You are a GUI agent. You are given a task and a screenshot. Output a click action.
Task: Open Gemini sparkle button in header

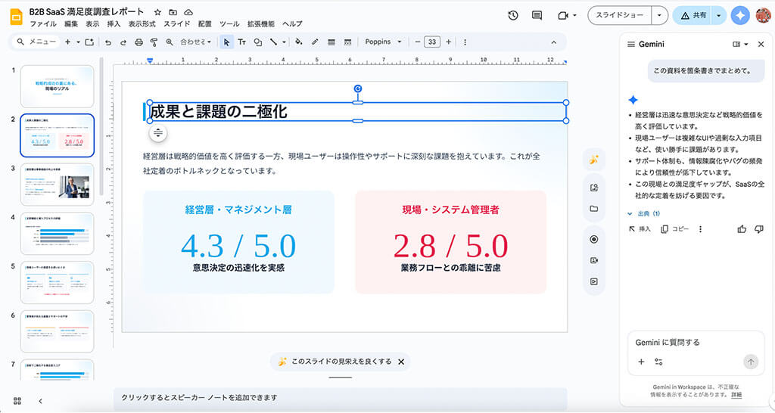point(740,15)
